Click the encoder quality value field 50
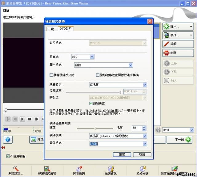The image size is (197, 177). pos(137,128)
